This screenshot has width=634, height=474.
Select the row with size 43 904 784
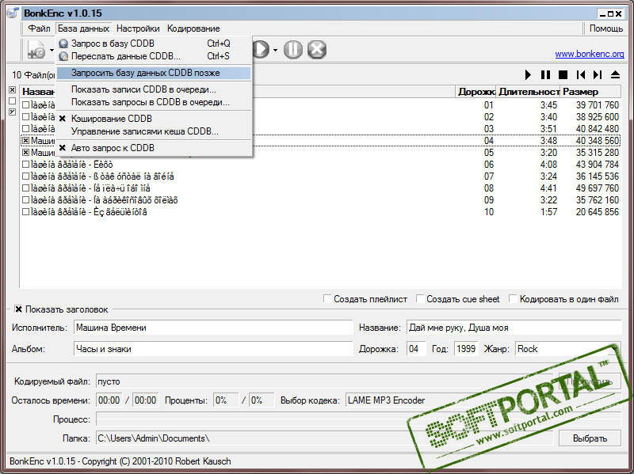(x=320, y=165)
